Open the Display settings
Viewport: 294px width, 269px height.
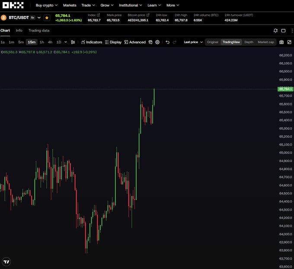pos(113,42)
